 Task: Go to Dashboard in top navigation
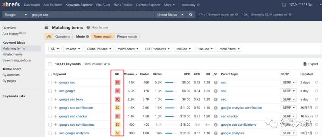click(x=32, y=5)
